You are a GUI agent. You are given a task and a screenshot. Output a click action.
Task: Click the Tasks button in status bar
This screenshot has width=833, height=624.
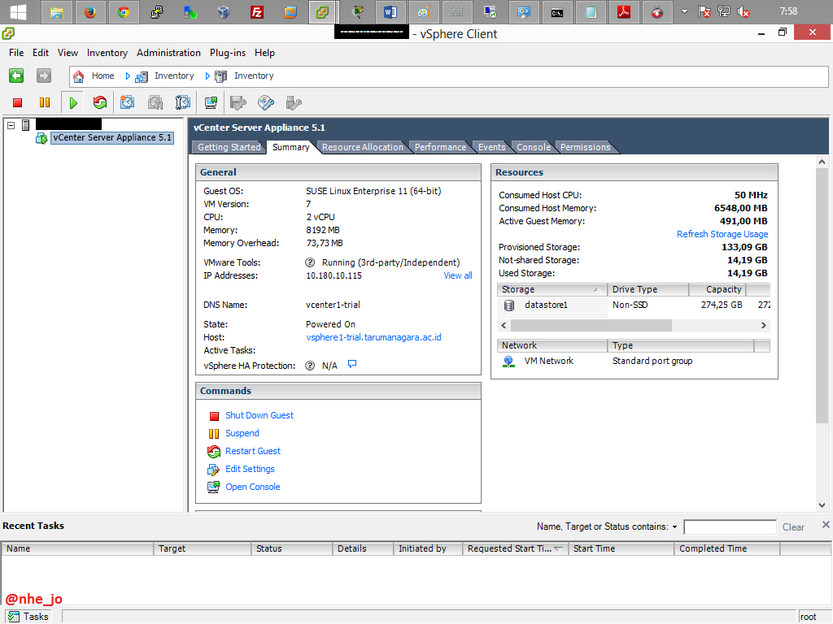(x=28, y=617)
